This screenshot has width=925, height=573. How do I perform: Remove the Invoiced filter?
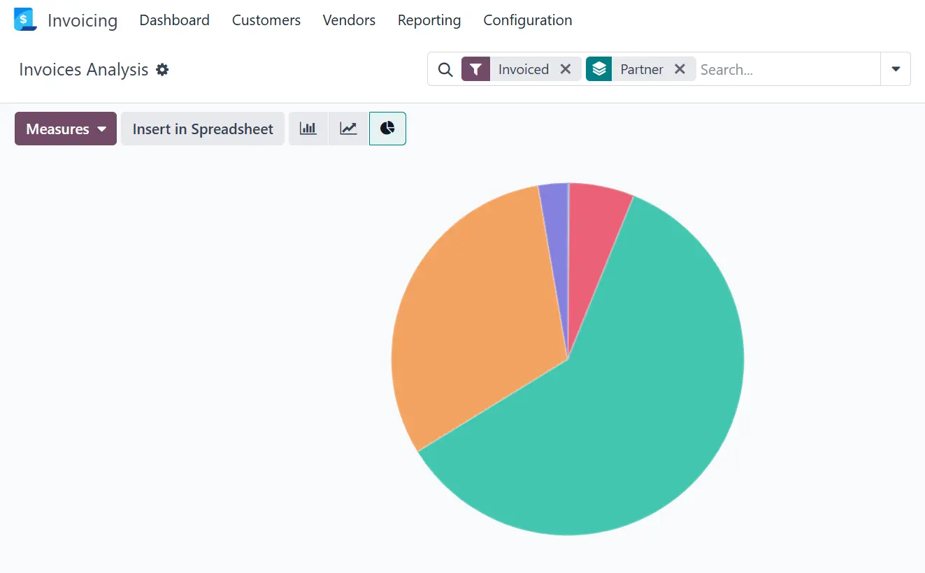tap(566, 69)
